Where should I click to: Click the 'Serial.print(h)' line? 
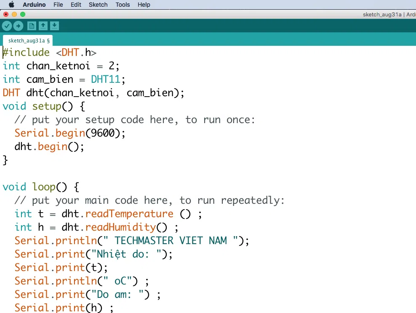(64, 308)
